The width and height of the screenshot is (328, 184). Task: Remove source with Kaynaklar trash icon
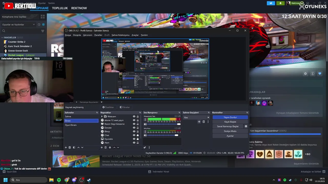point(106,147)
